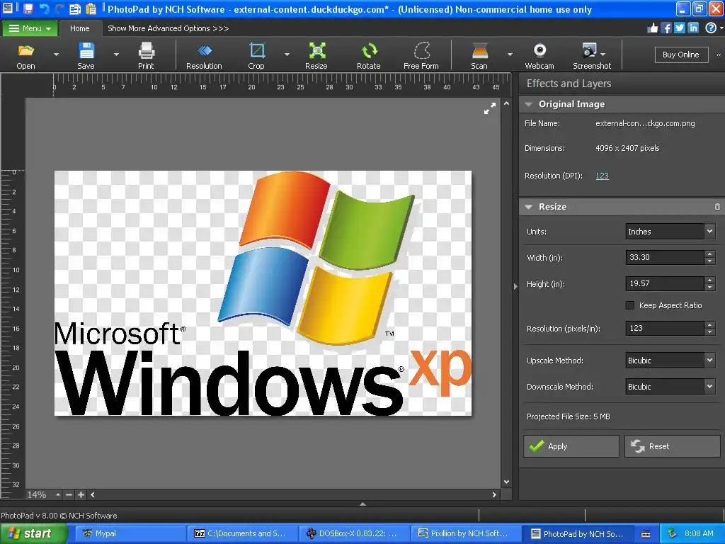Image resolution: width=725 pixels, height=544 pixels.
Task: Open the Help question mark icon
Action: tap(711, 28)
